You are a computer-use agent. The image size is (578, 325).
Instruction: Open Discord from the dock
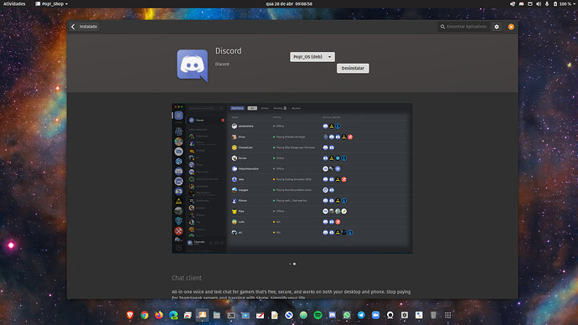(x=332, y=315)
